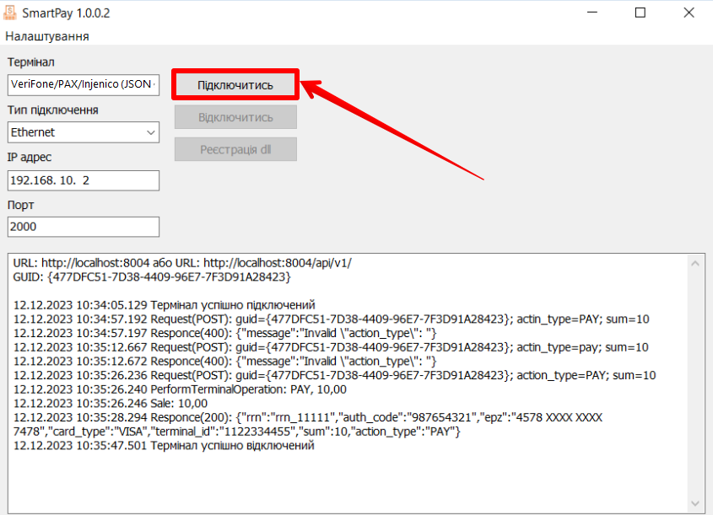Click the log's vertical scrollbar track

tap(695, 379)
